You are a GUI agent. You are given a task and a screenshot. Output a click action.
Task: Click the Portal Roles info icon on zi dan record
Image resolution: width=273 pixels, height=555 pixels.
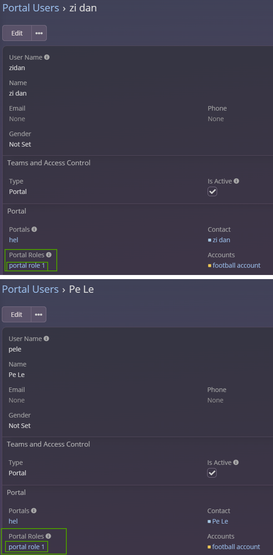(49, 255)
